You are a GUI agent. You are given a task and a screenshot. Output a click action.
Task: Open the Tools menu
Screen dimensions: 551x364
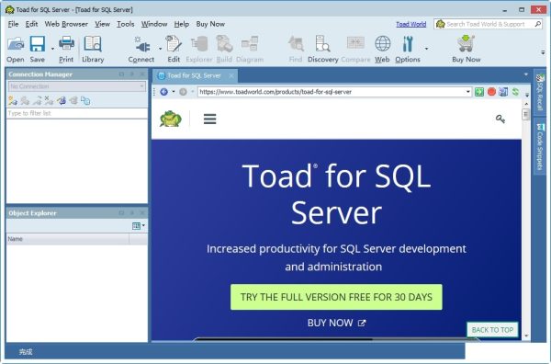(x=126, y=24)
